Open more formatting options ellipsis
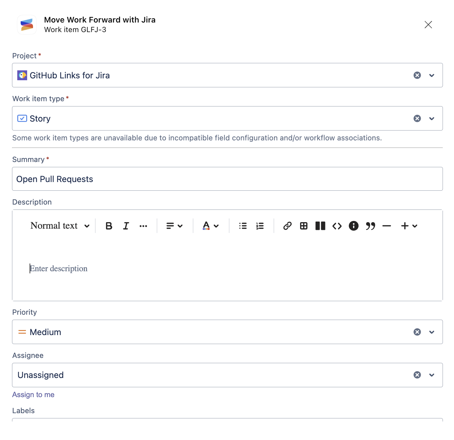This screenshot has height=440, width=454. [x=143, y=226]
